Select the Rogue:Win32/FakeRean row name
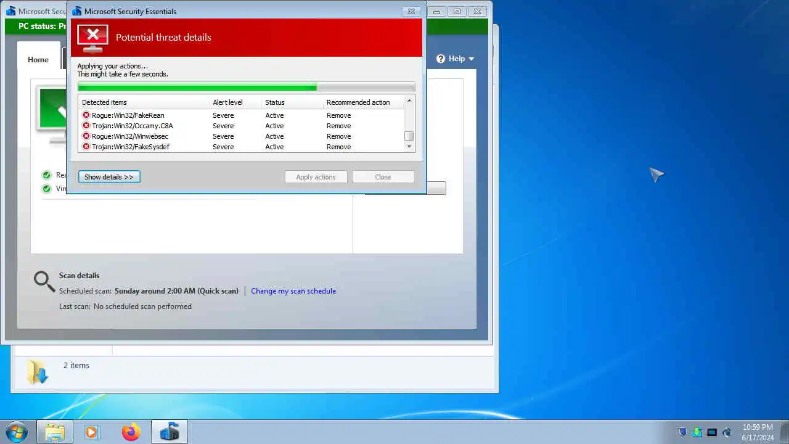Image resolution: width=789 pixels, height=444 pixels. tap(128, 115)
